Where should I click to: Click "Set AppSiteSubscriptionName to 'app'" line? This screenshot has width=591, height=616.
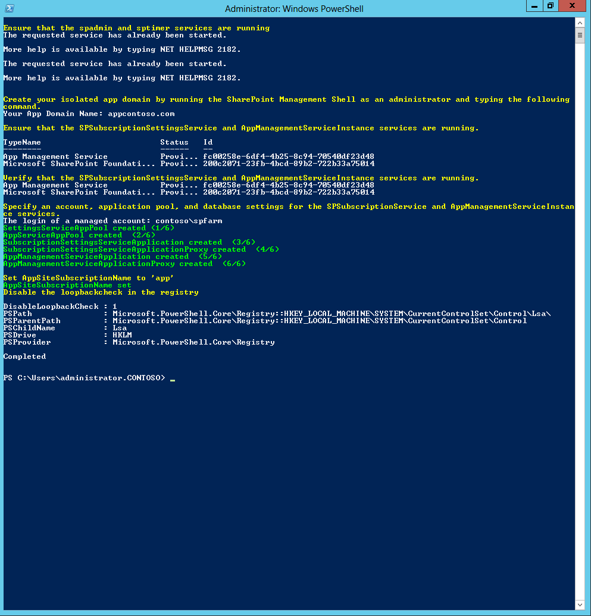coord(89,278)
